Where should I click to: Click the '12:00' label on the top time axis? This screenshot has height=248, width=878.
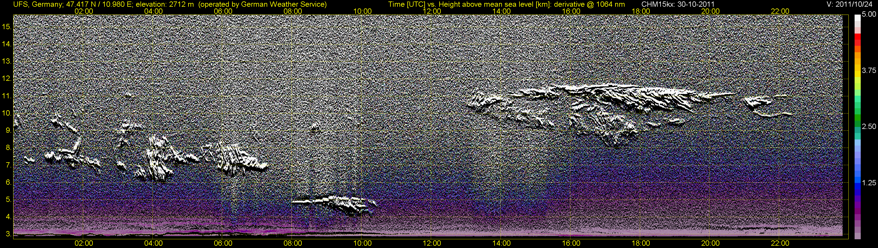[432, 11]
